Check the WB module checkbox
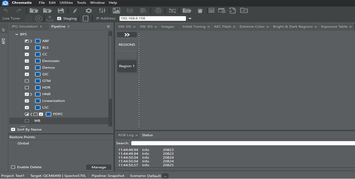 click(27, 121)
